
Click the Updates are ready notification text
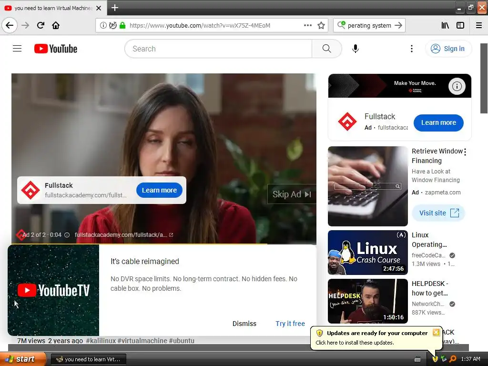click(377, 333)
